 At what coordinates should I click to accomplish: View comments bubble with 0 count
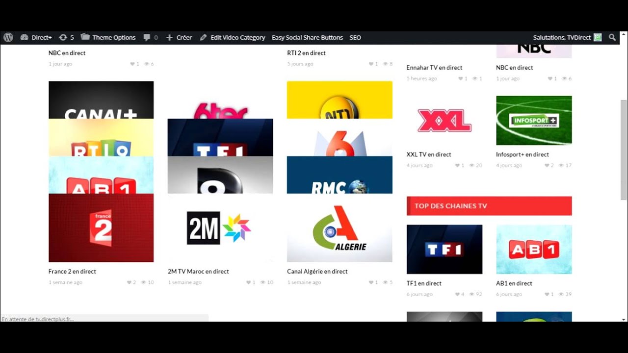151,37
